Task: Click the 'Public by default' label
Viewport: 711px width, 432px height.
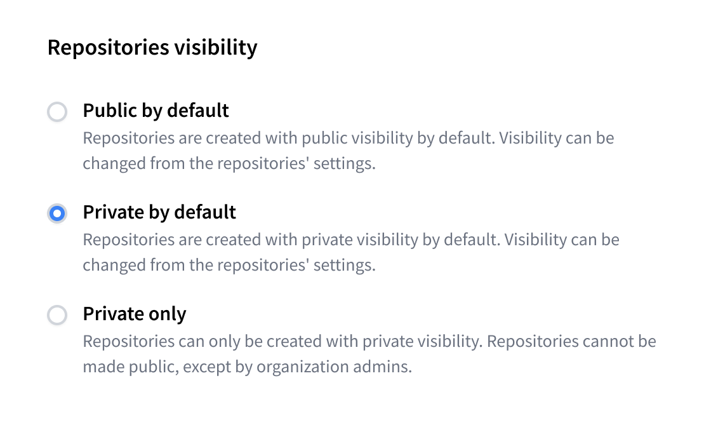Action: [156, 111]
